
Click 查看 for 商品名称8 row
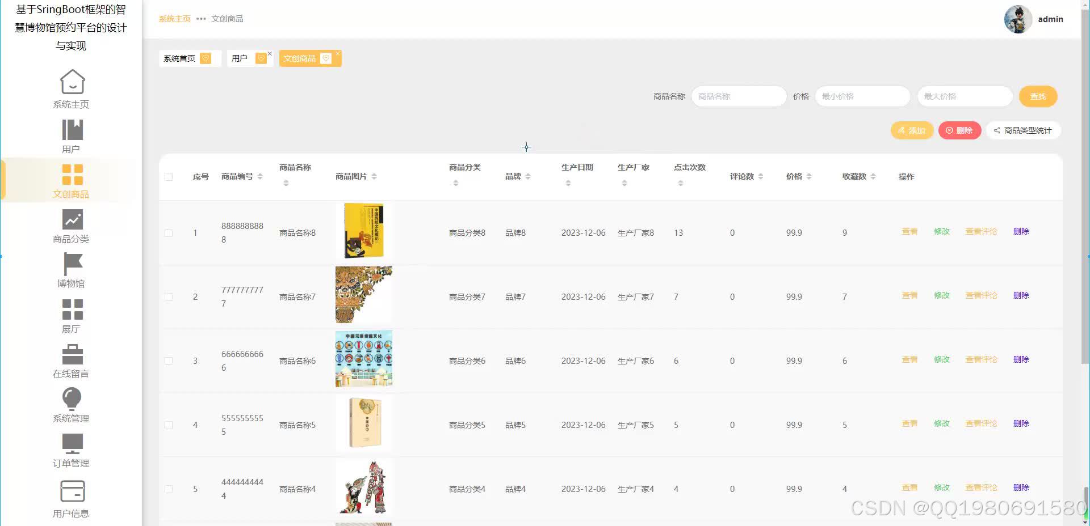909,231
